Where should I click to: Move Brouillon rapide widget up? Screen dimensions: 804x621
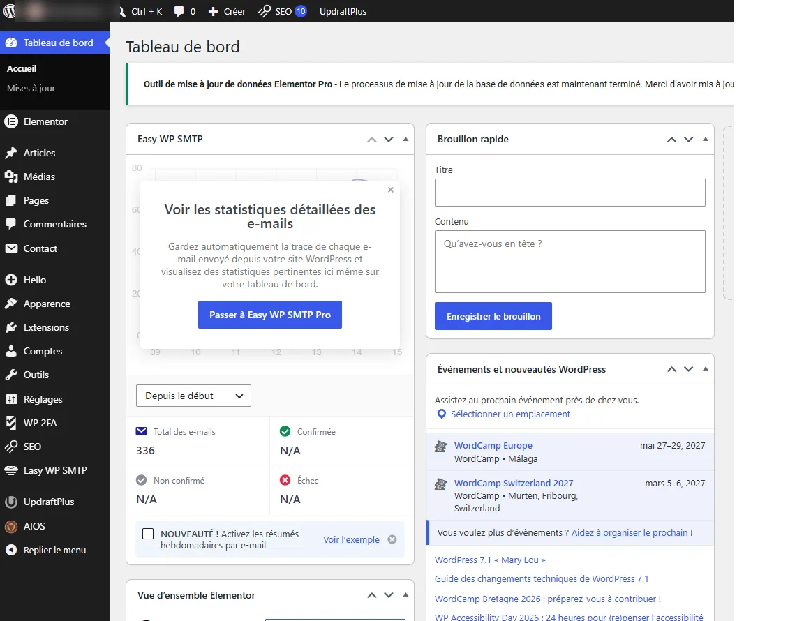[x=671, y=140]
